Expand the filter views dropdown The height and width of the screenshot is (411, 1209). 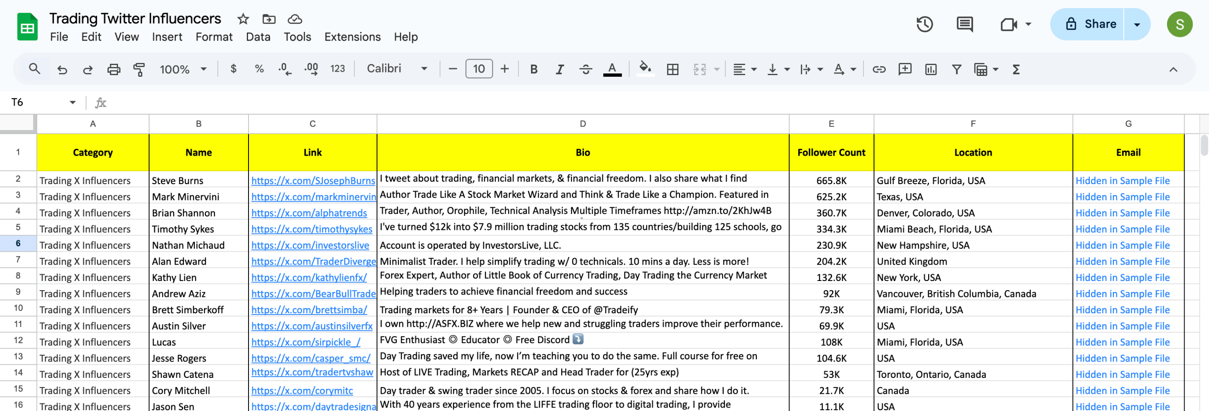pyautogui.click(x=996, y=69)
